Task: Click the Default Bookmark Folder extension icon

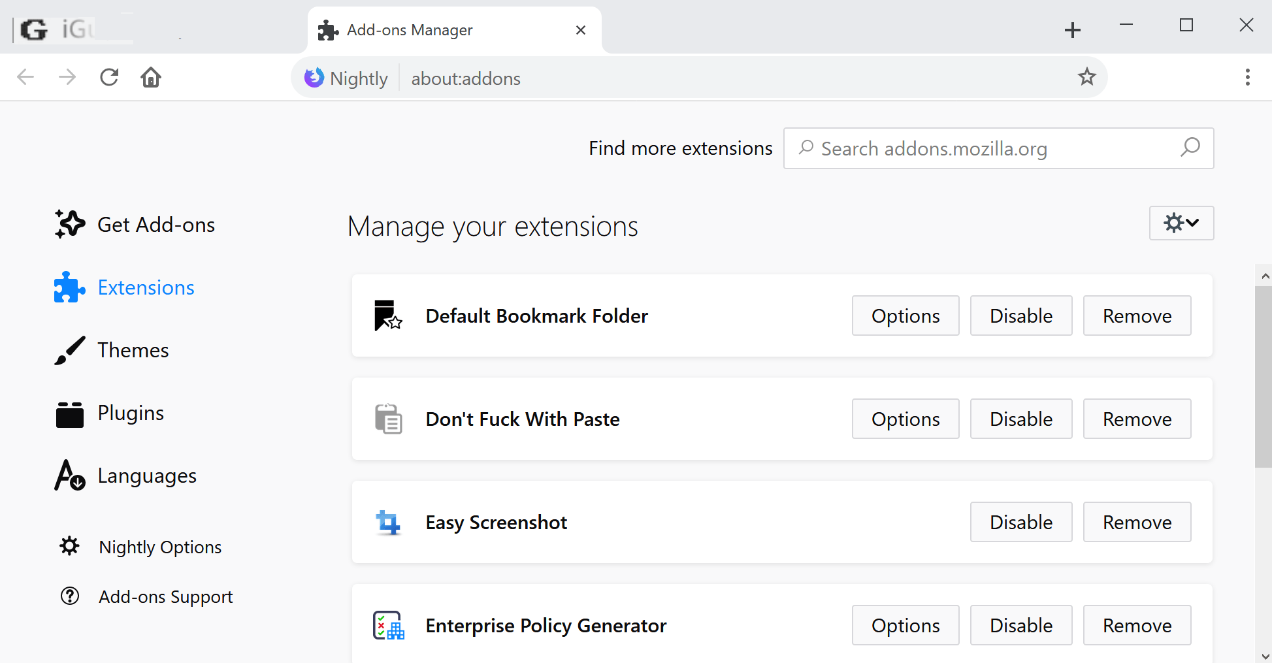Action: pos(388,315)
